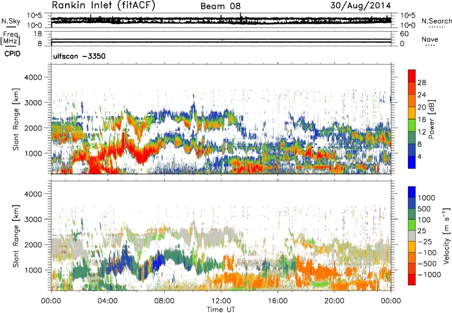Click the '18' frequency axis tick
Viewport: 452px width, 313px height.
[38, 34]
